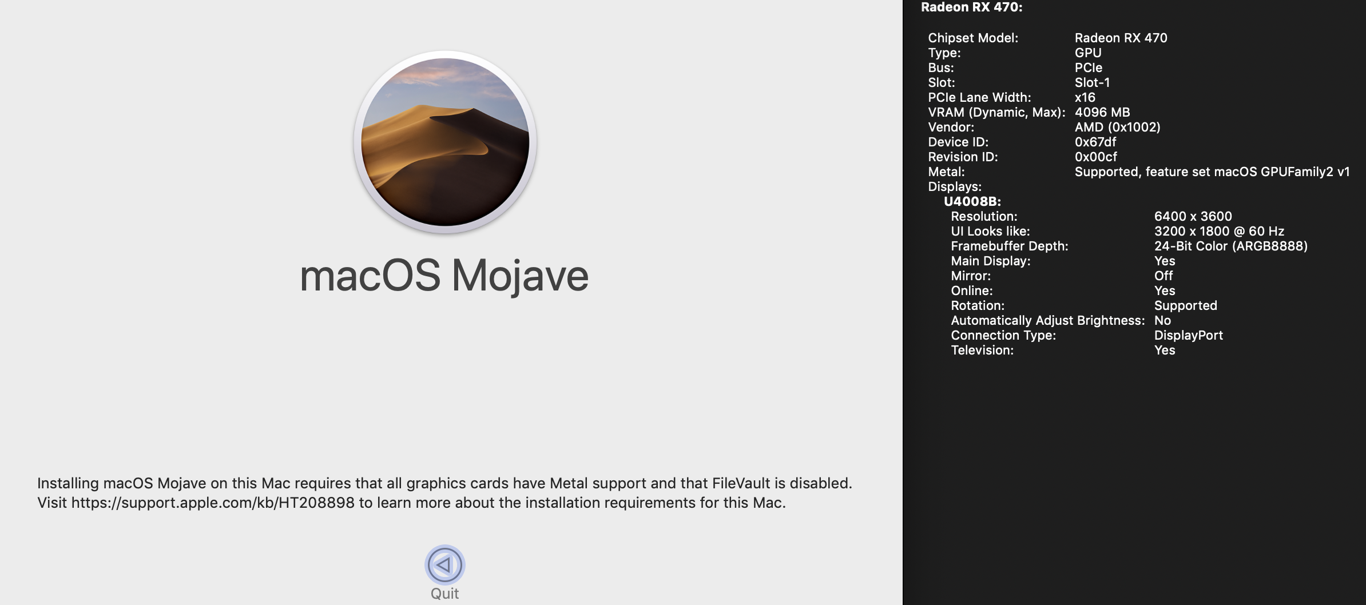Toggle the Mirror Off setting
Image resolution: width=1366 pixels, height=605 pixels.
[1164, 276]
